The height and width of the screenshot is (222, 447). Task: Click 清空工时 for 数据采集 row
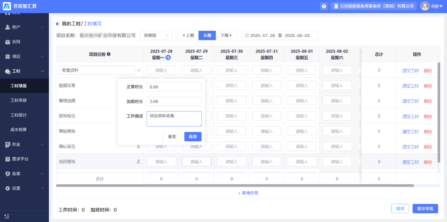click(411, 86)
